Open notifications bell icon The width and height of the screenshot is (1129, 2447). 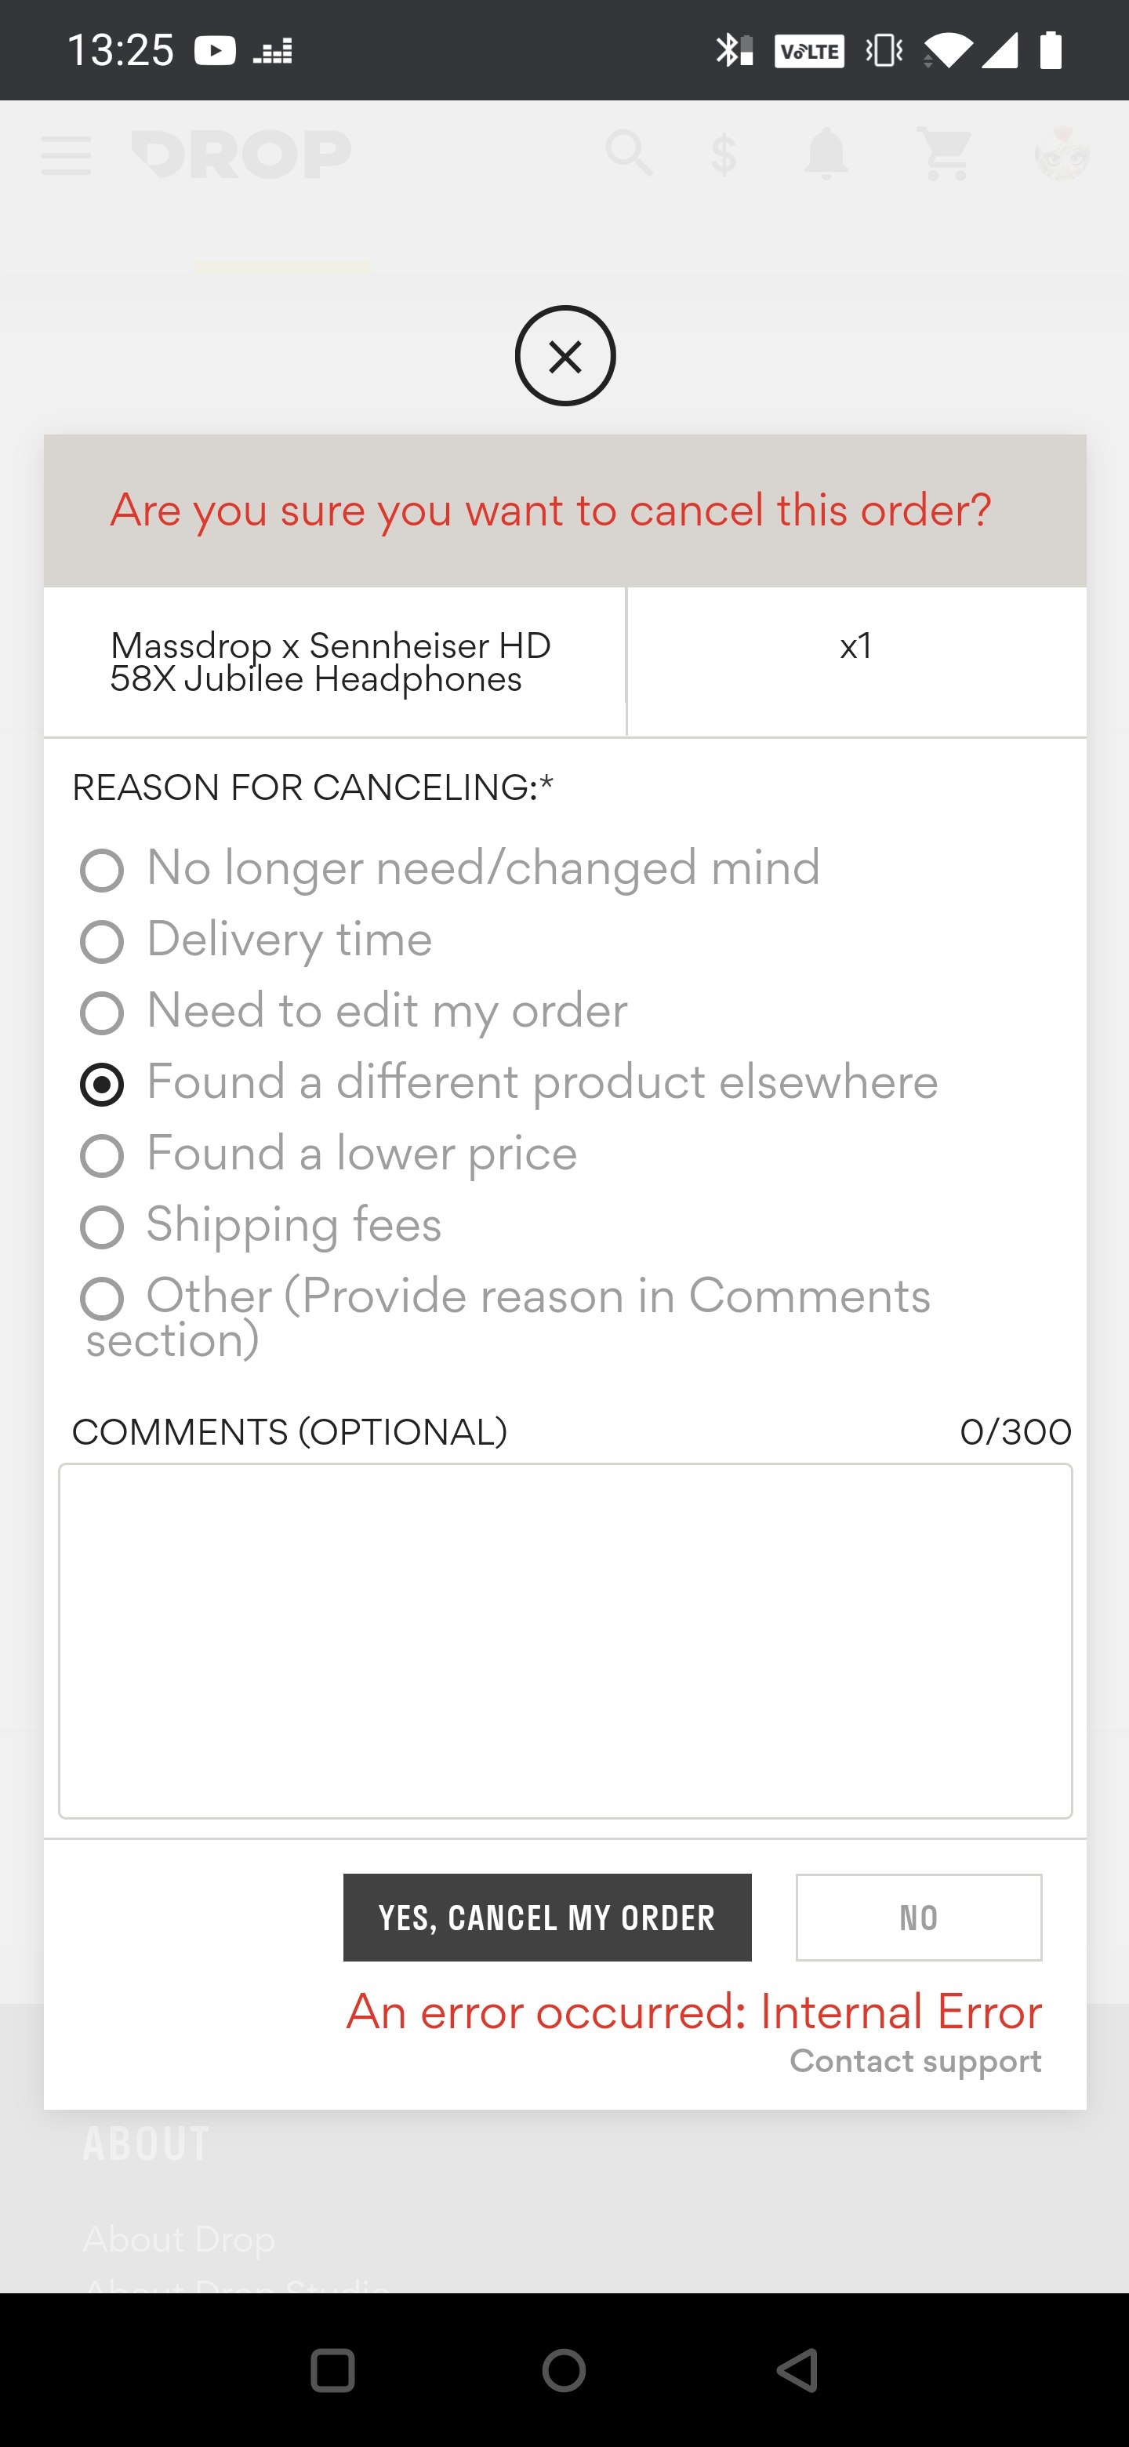(x=825, y=153)
